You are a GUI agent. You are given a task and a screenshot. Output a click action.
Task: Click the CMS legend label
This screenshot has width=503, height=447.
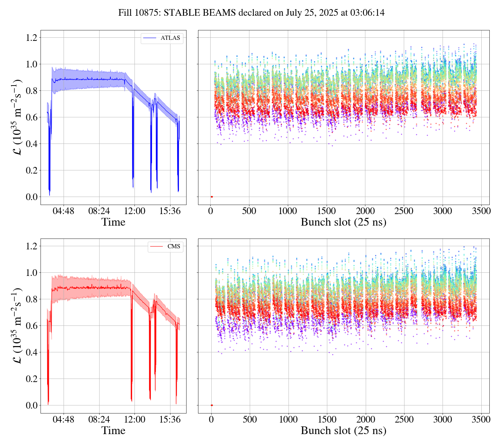(174, 247)
